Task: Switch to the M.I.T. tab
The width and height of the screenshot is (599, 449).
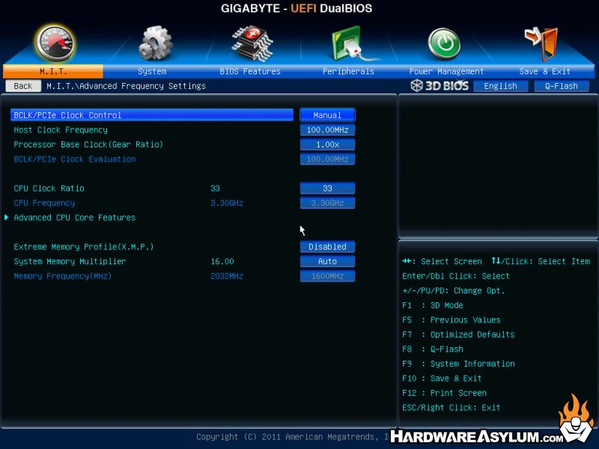Action: click(x=53, y=71)
